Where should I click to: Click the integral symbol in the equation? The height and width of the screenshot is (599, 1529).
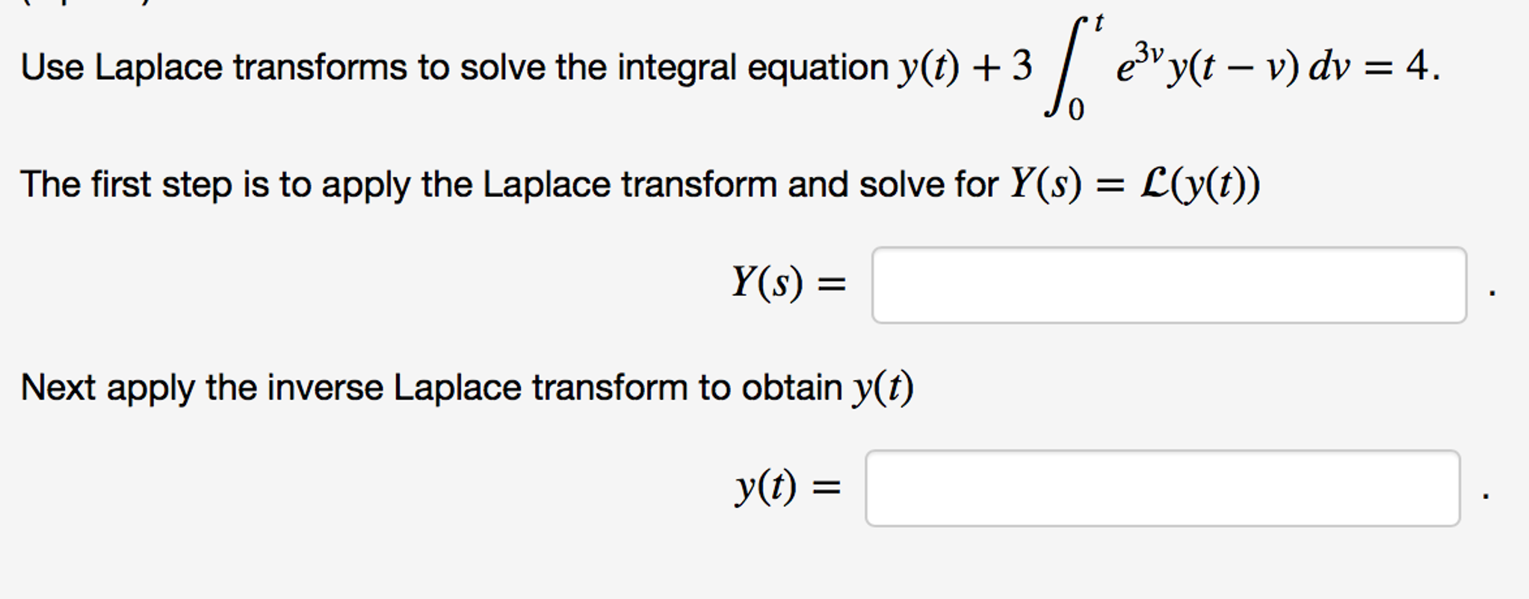pos(1065,67)
